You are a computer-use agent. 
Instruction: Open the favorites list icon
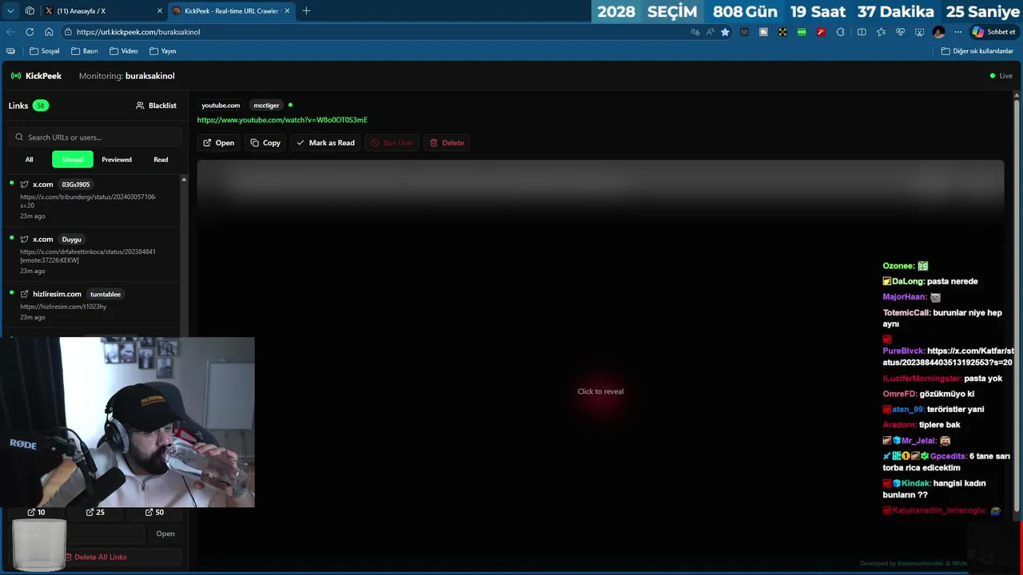881,32
